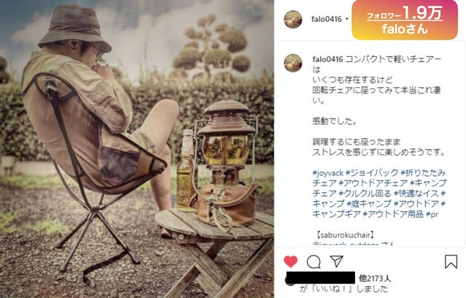Open the camping chair post photo
The width and height of the screenshot is (466, 298).
coord(137,149)
